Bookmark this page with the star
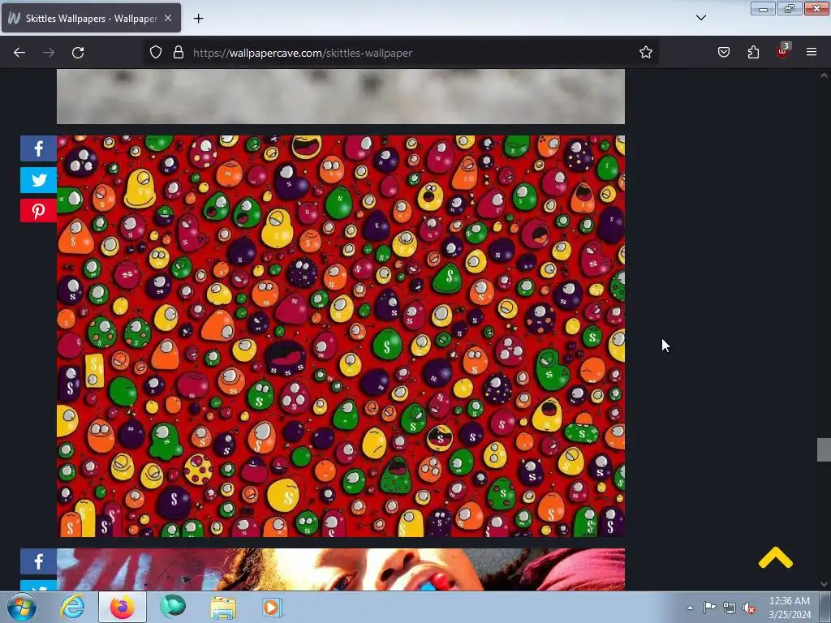831x623 pixels. click(x=645, y=53)
